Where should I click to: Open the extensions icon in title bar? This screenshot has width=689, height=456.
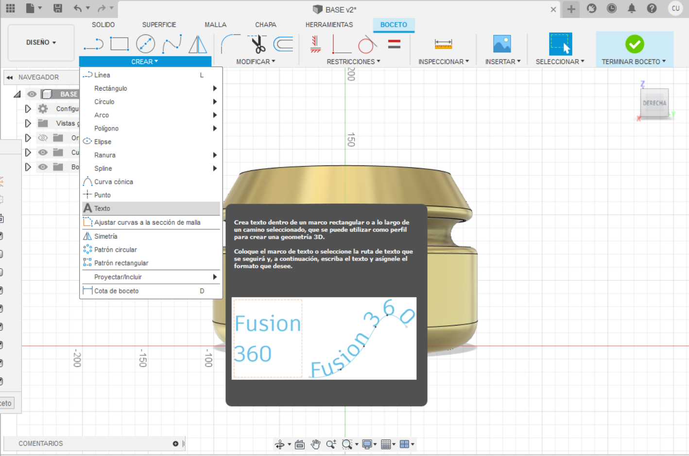click(x=591, y=8)
